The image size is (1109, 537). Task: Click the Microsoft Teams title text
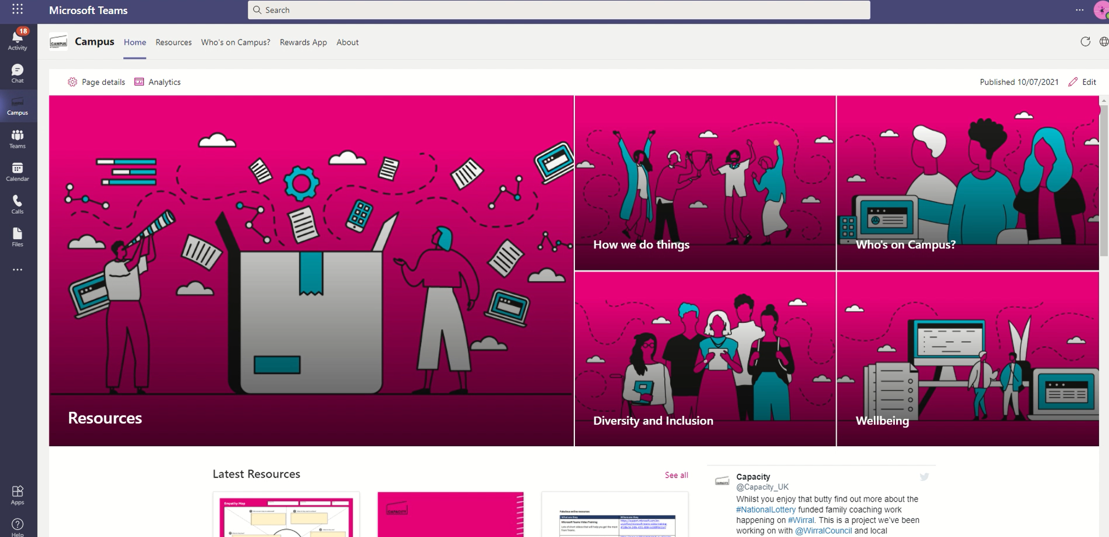click(x=88, y=10)
